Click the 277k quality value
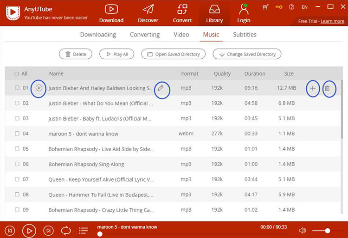 (217, 134)
